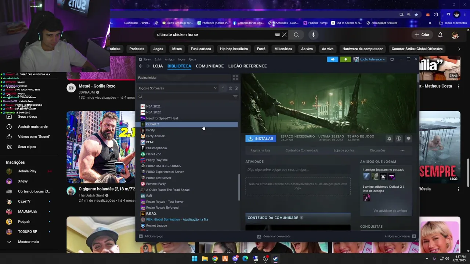Click the activity post input field
Viewport: 470px width, 264px height.
tap(298, 170)
